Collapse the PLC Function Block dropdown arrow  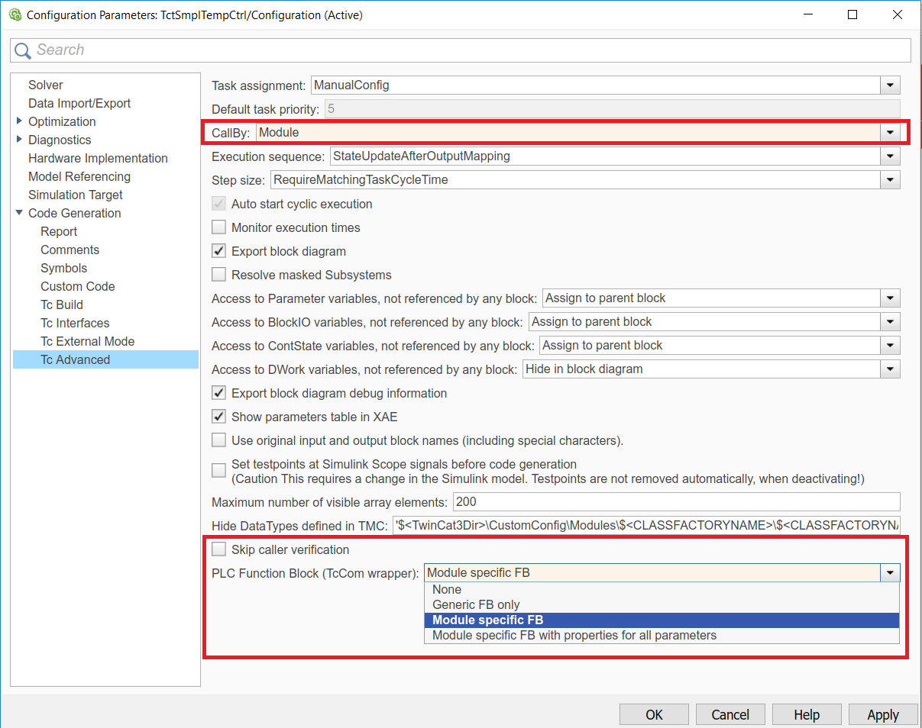(x=890, y=573)
